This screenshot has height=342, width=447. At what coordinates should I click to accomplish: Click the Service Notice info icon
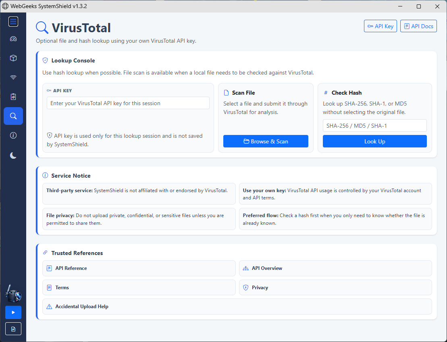click(x=45, y=175)
